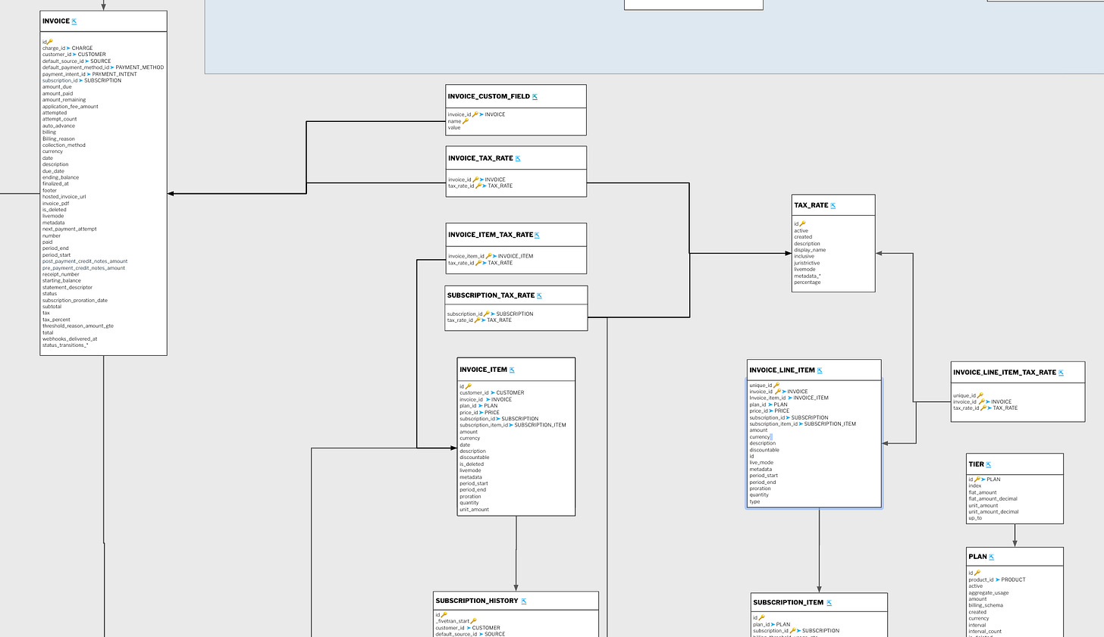This screenshot has width=1104, height=637.
Task: Select type field in INVOICE_LINE_ITEM table
Action: 755,501
